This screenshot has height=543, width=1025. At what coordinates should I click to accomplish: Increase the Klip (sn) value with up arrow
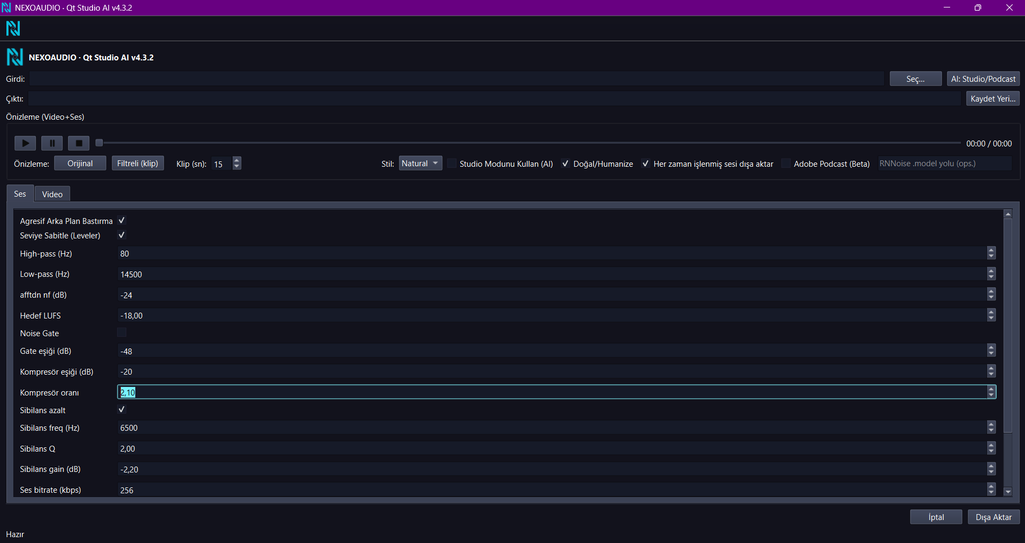coord(237,160)
